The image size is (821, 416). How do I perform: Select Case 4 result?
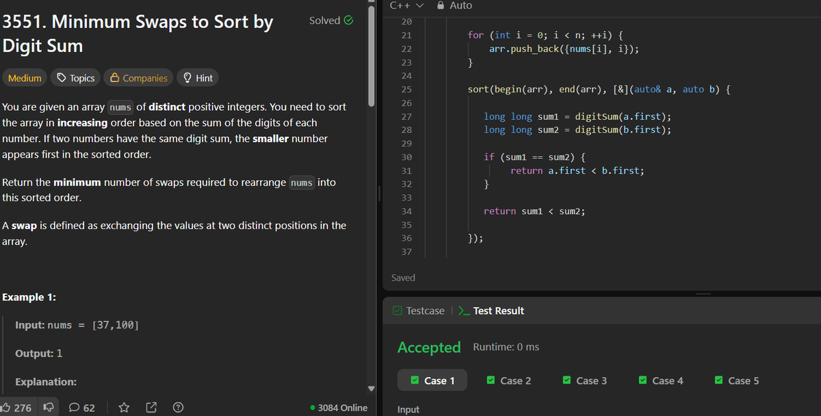coord(660,380)
